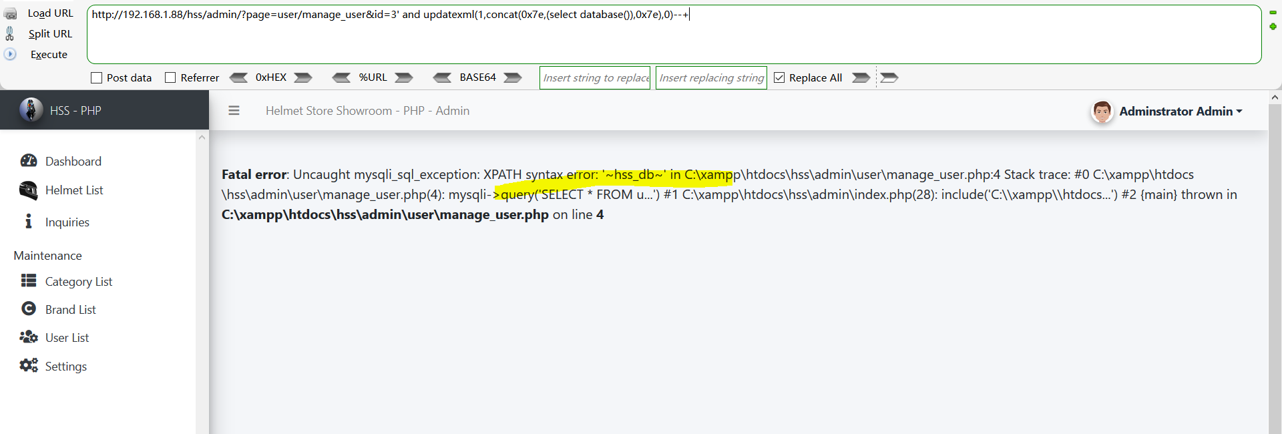The width and height of the screenshot is (1282, 434).
Task: Go to Dashboard
Action: click(x=73, y=162)
